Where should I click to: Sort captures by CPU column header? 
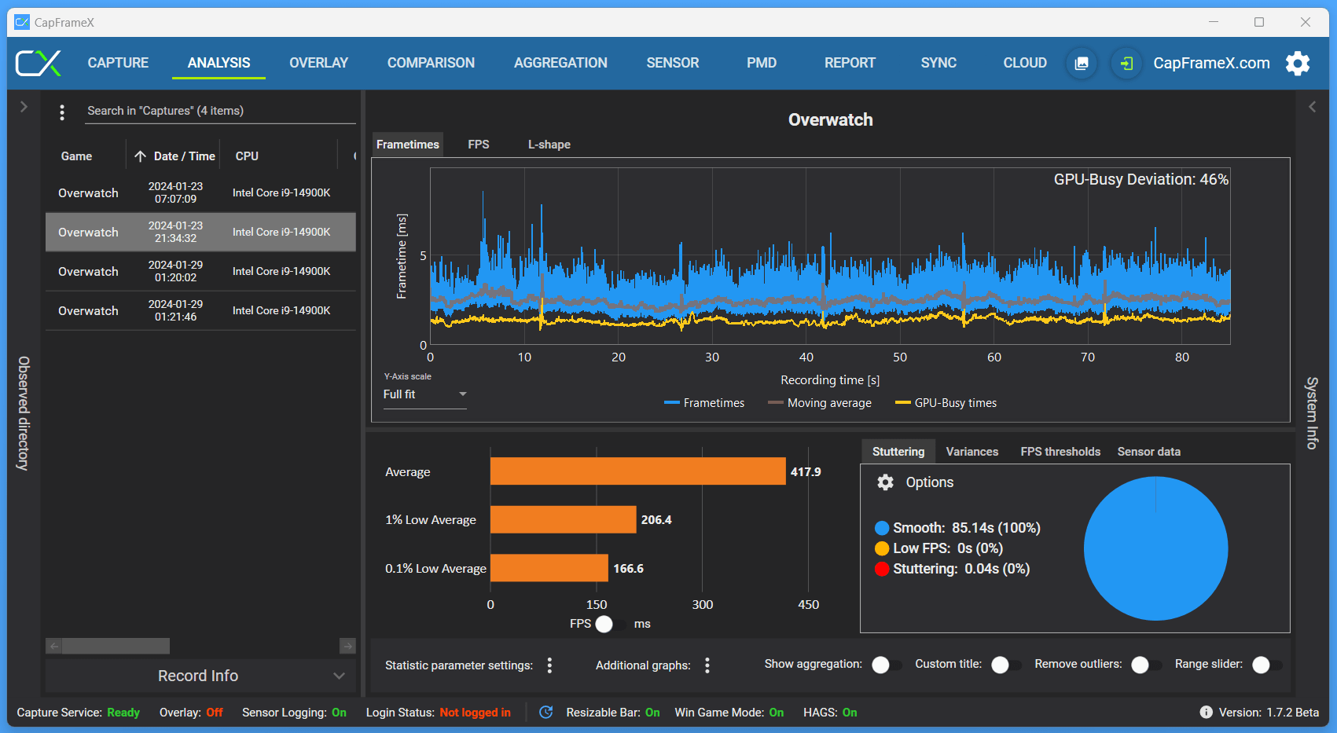coord(247,156)
